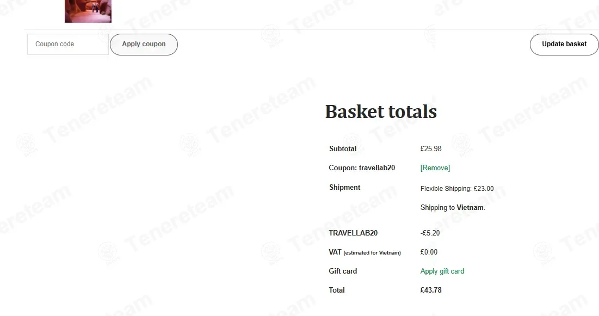Click the VAT estimated for Vietnam label
599x316 pixels.
coord(365,252)
